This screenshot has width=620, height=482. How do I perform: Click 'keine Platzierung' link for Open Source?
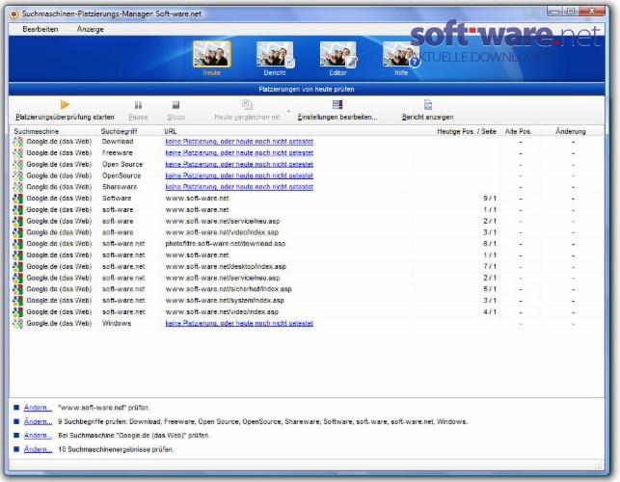[239, 164]
